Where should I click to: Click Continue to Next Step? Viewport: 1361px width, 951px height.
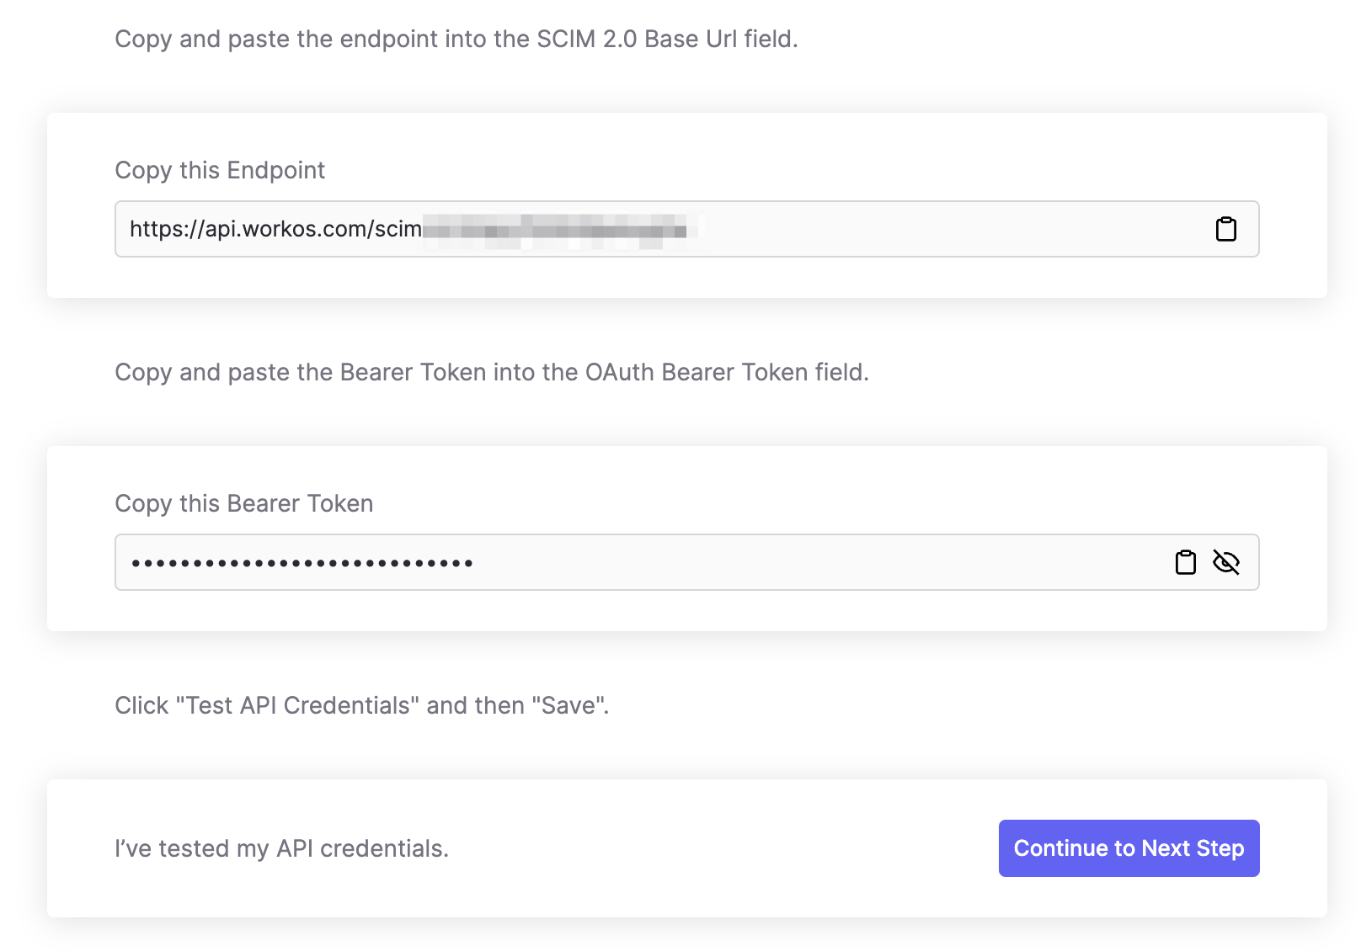(x=1129, y=848)
